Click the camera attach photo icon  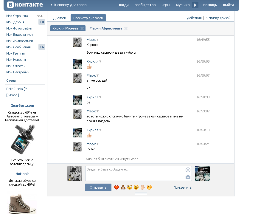[188, 177]
